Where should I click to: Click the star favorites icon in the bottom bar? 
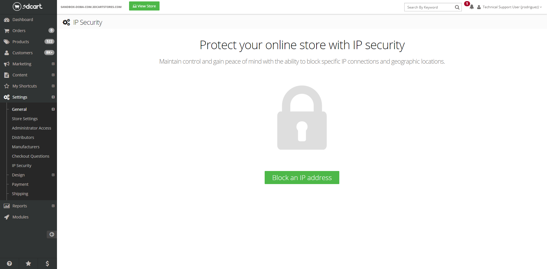(x=28, y=264)
